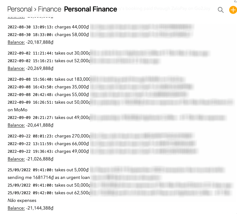Click the Personal Finance title
The width and height of the screenshot is (237, 214).
(x=90, y=9)
